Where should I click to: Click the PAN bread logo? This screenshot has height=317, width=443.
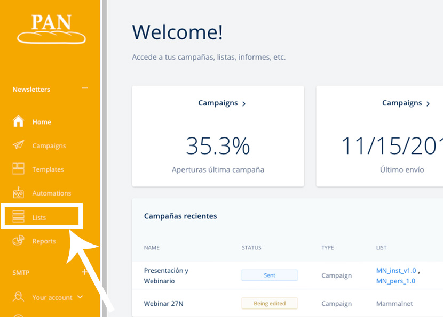(x=51, y=29)
